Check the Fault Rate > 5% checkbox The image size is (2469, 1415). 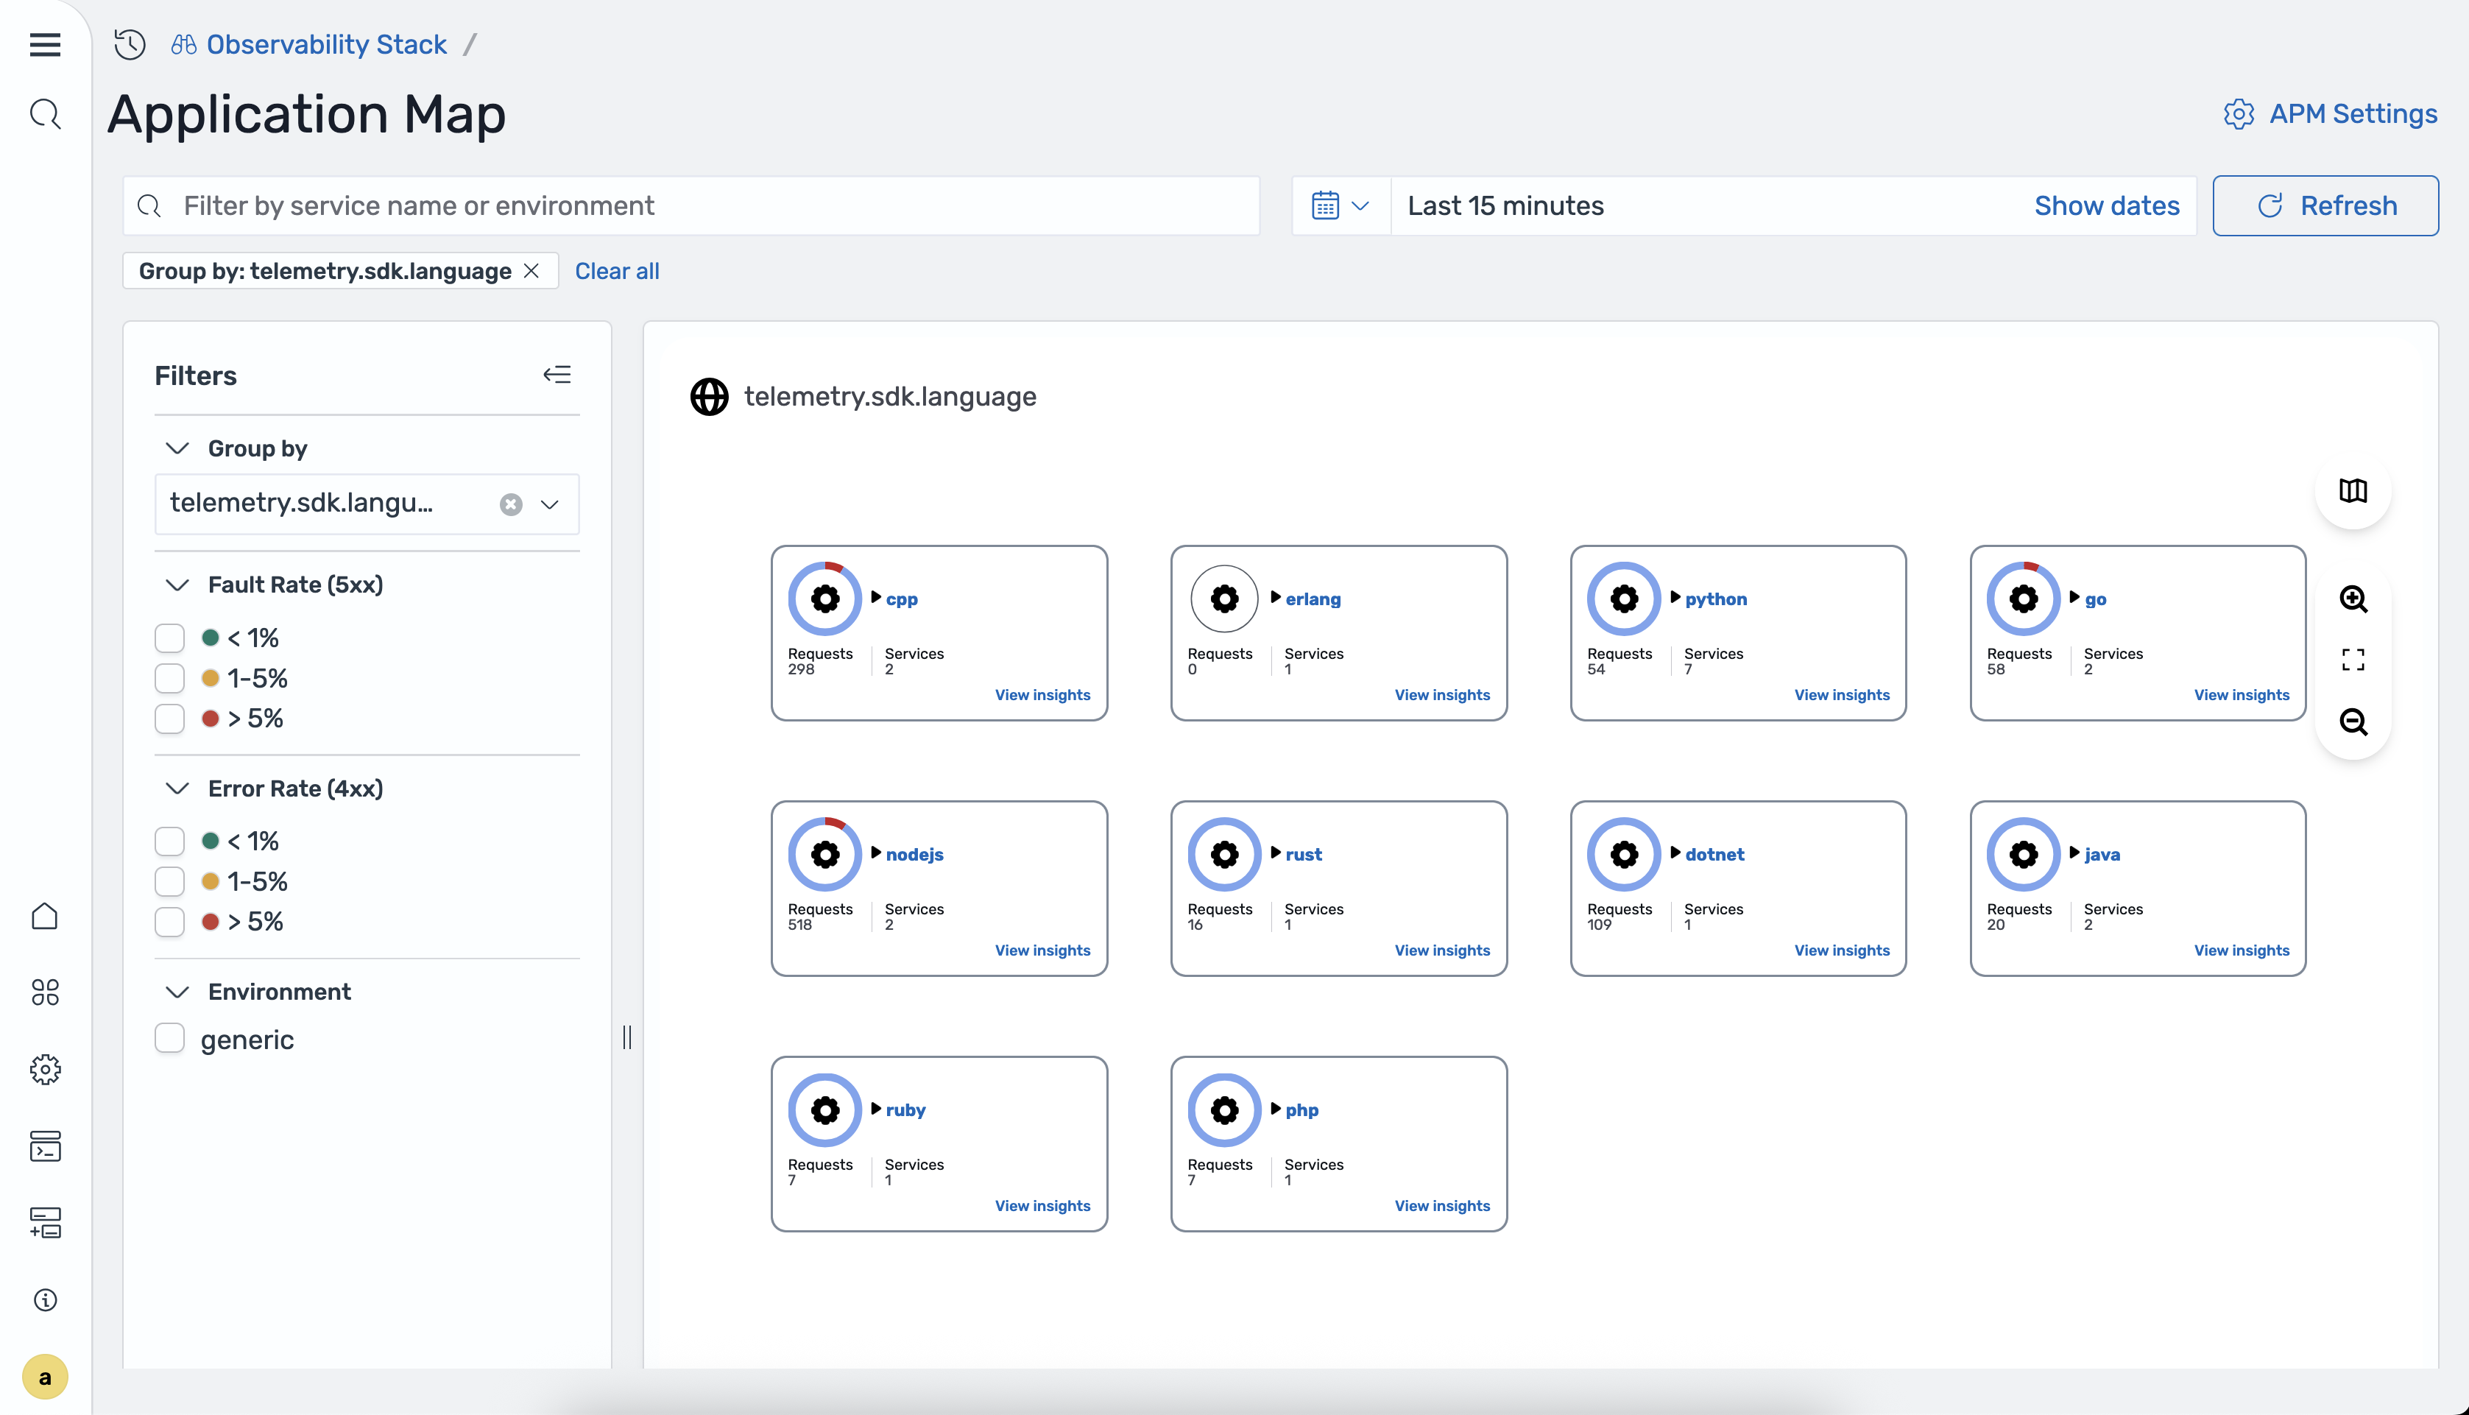tap(170, 719)
